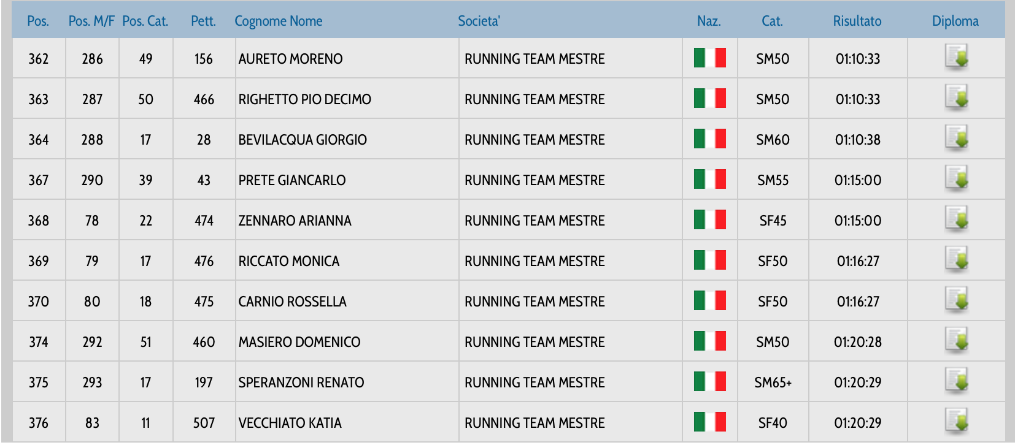Download diploma for Aureto Moreno
The image size is (1015, 445).
click(956, 57)
